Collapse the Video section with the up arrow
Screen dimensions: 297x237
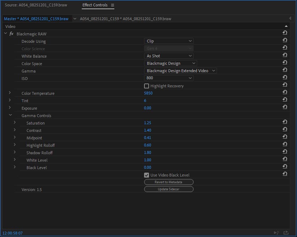pyautogui.click(x=286, y=26)
